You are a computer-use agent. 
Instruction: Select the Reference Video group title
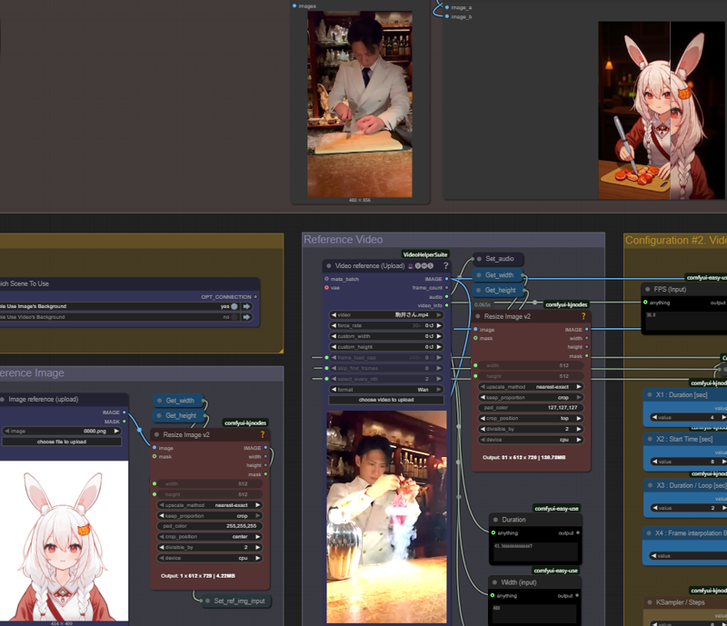pyautogui.click(x=344, y=240)
